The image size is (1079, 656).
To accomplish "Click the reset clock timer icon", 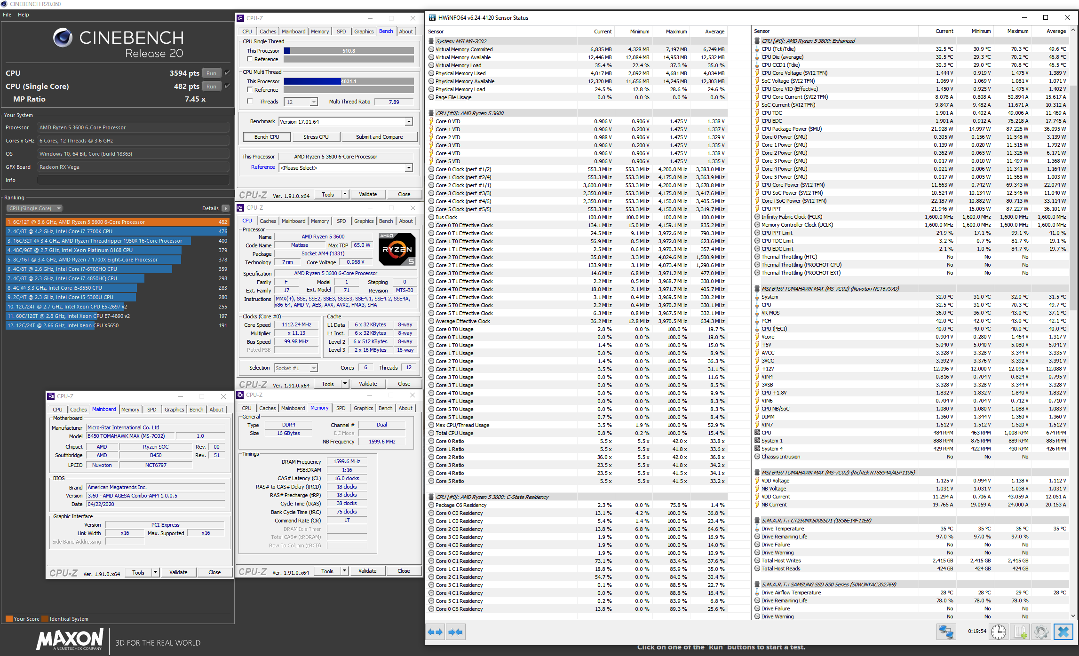I will pyautogui.click(x=998, y=632).
